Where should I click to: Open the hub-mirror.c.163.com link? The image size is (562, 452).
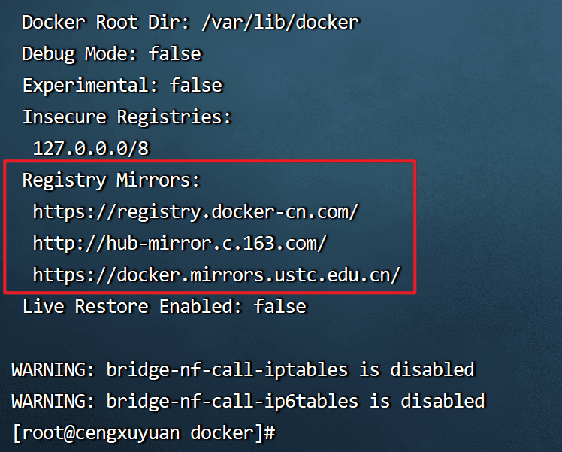(180, 244)
